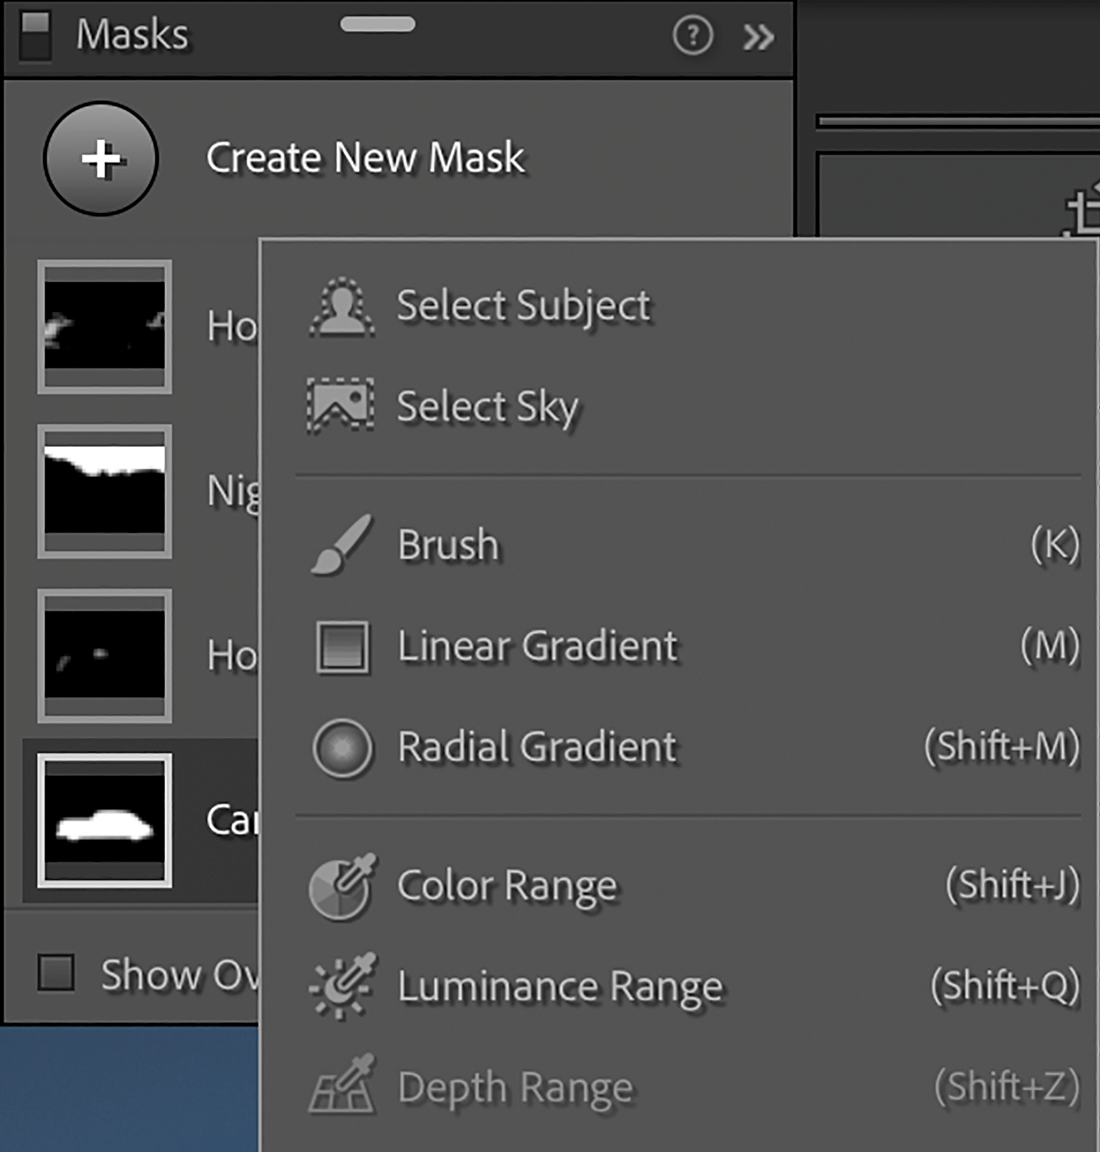The height and width of the screenshot is (1152, 1100).
Task: Select the sky mask thumbnail
Action: (104, 491)
